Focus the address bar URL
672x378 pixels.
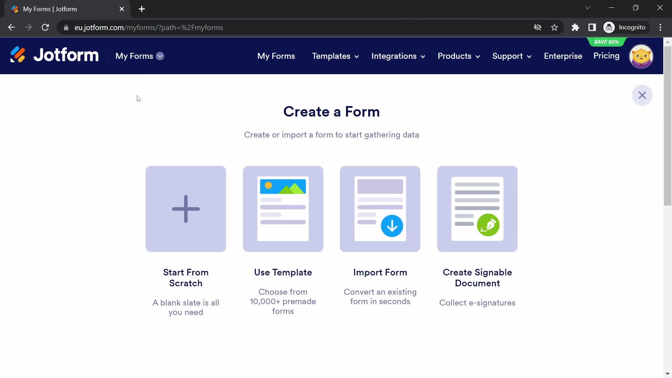(149, 27)
